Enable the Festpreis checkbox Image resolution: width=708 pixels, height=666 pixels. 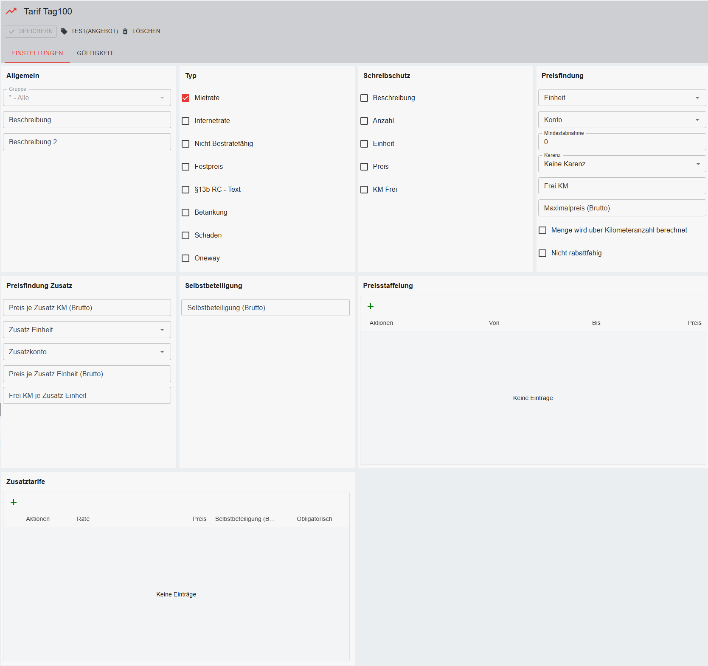(x=185, y=167)
